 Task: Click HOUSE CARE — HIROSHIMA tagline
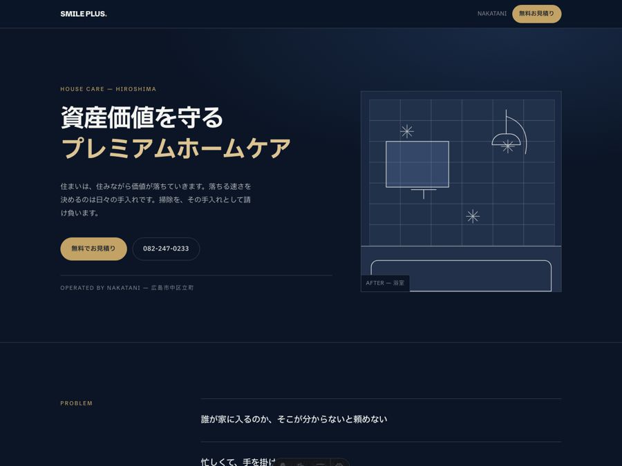[109, 89]
